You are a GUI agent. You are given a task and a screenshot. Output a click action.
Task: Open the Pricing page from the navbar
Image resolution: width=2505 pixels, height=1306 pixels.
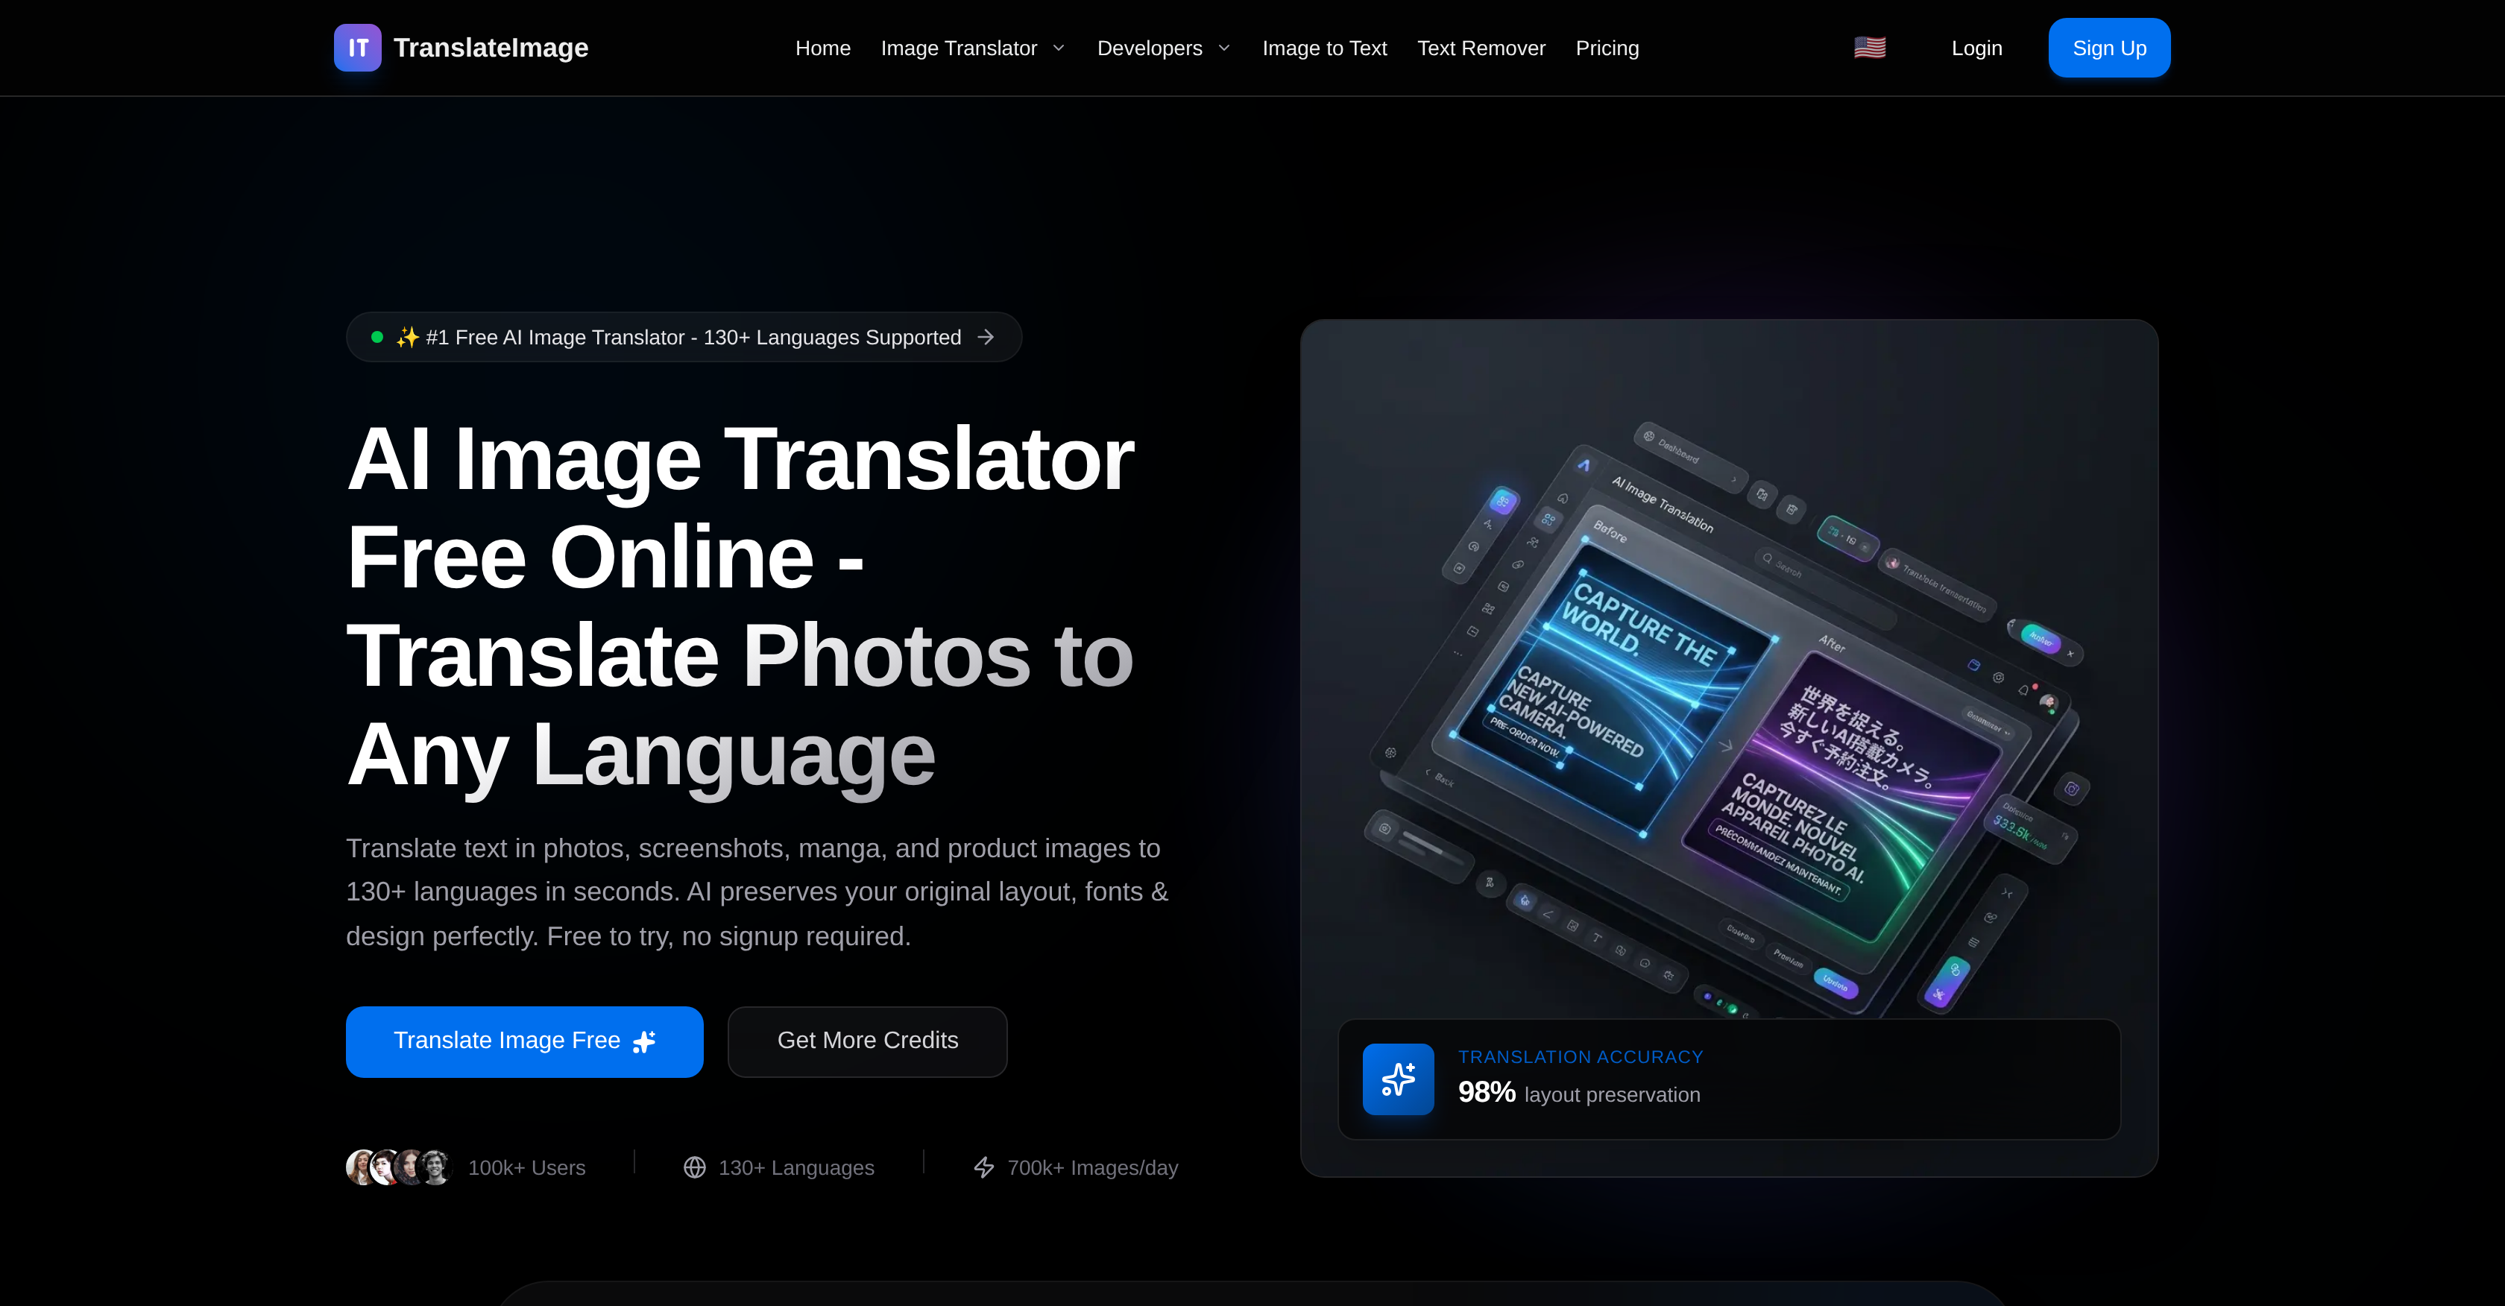pyautogui.click(x=1607, y=48)
